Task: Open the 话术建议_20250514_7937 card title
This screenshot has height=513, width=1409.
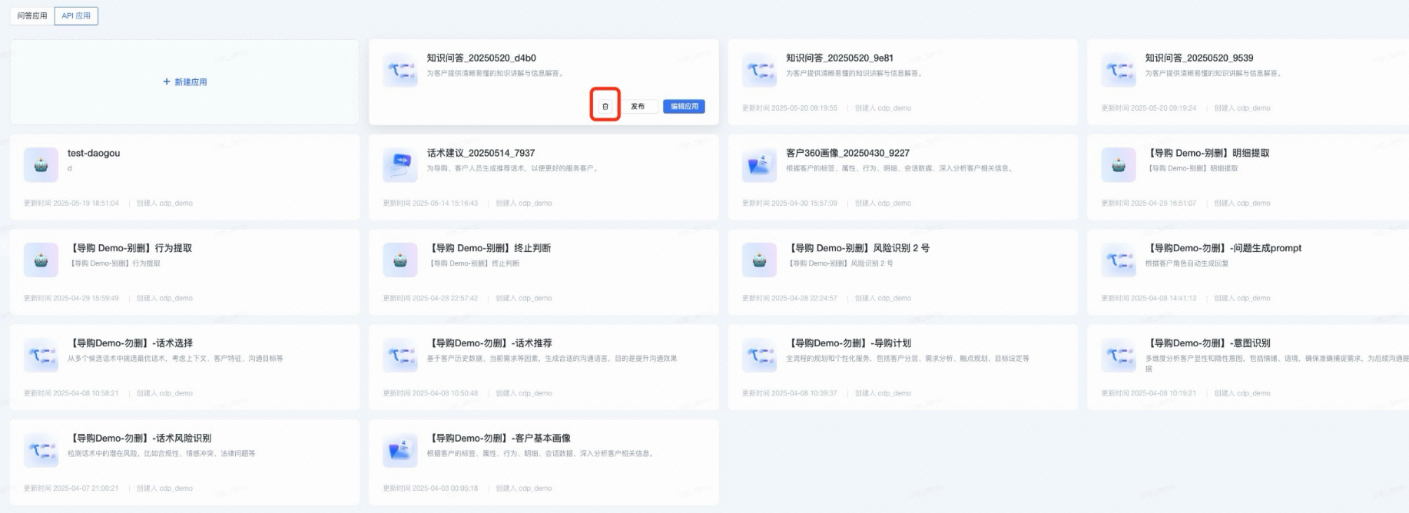Action: (481, 153)
